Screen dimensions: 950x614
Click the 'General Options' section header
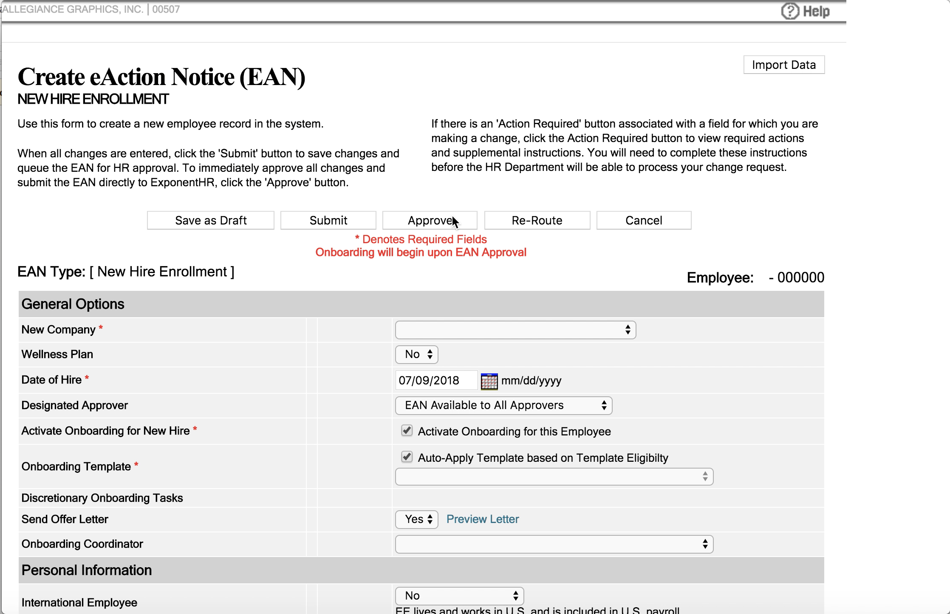coord(421,304)
